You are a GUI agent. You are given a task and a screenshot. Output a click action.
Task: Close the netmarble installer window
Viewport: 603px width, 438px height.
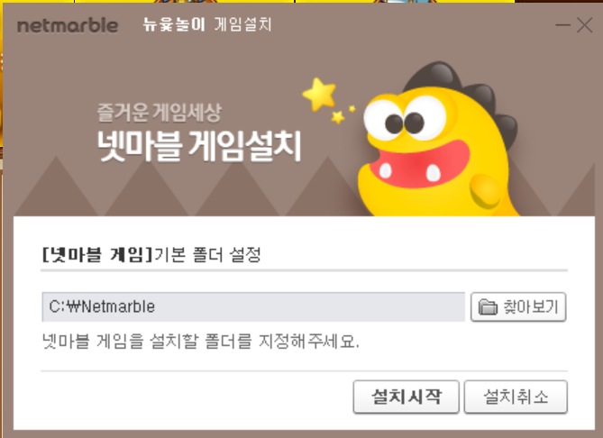click(585, 26)
